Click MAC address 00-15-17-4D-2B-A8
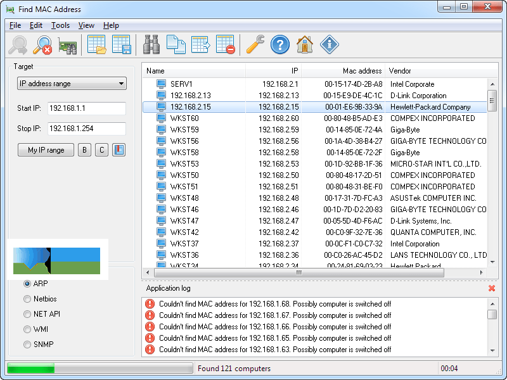Viewport: 507px width, 380px height. (353, 84)
